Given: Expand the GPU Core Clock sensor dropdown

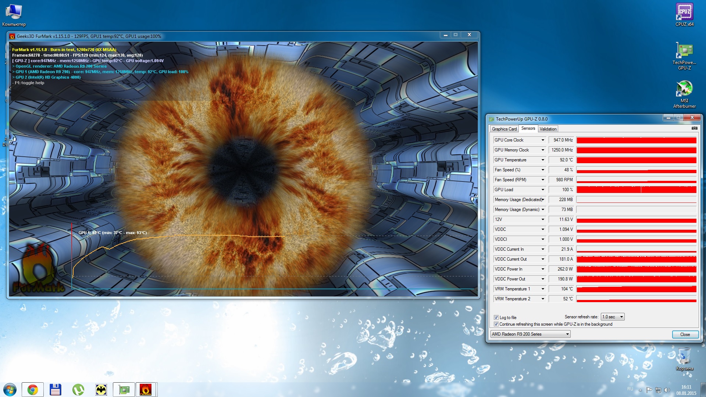Looking at the screenshot, I should tap(543, 140).
